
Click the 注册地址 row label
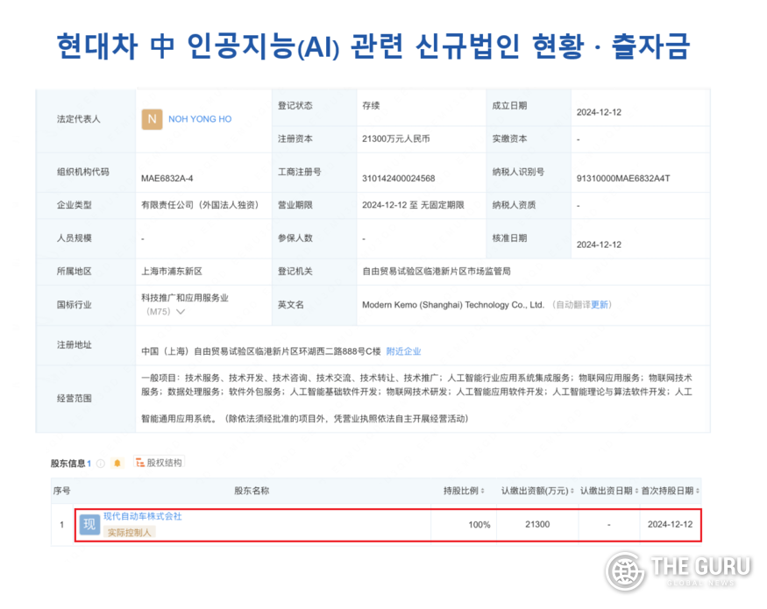coord(75,345)
